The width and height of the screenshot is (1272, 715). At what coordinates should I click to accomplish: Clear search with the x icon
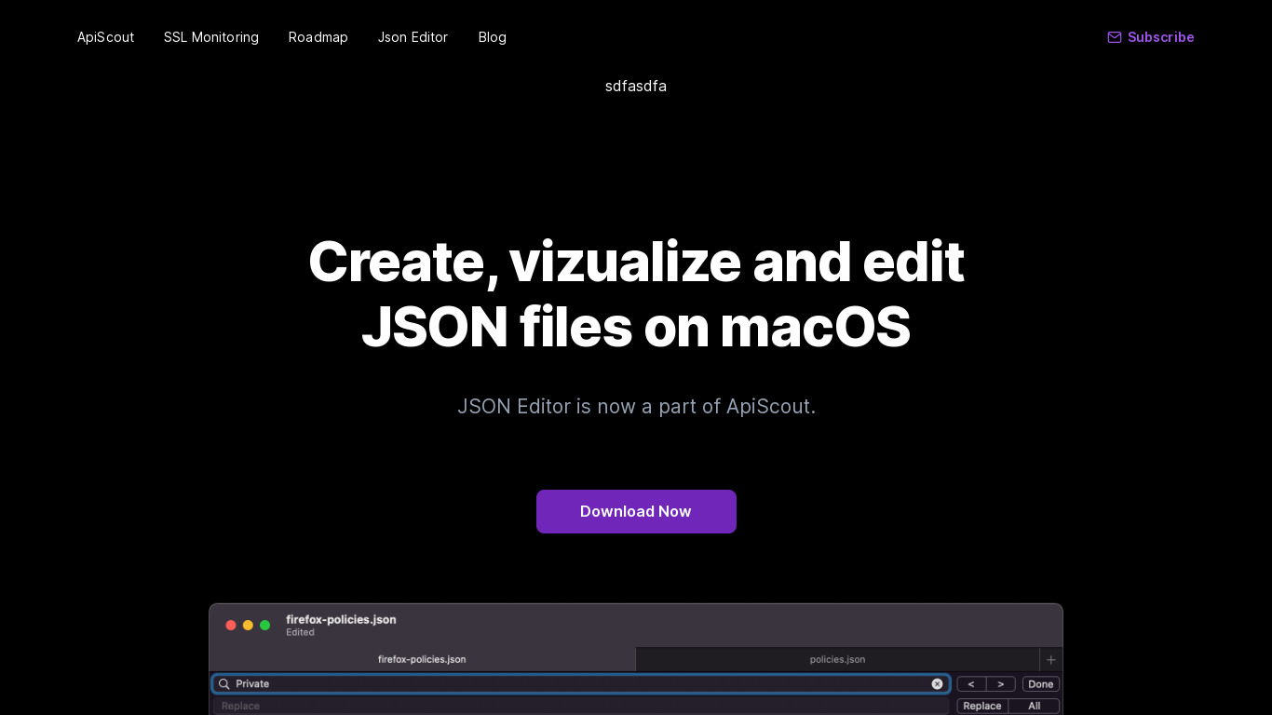(937, 684)
